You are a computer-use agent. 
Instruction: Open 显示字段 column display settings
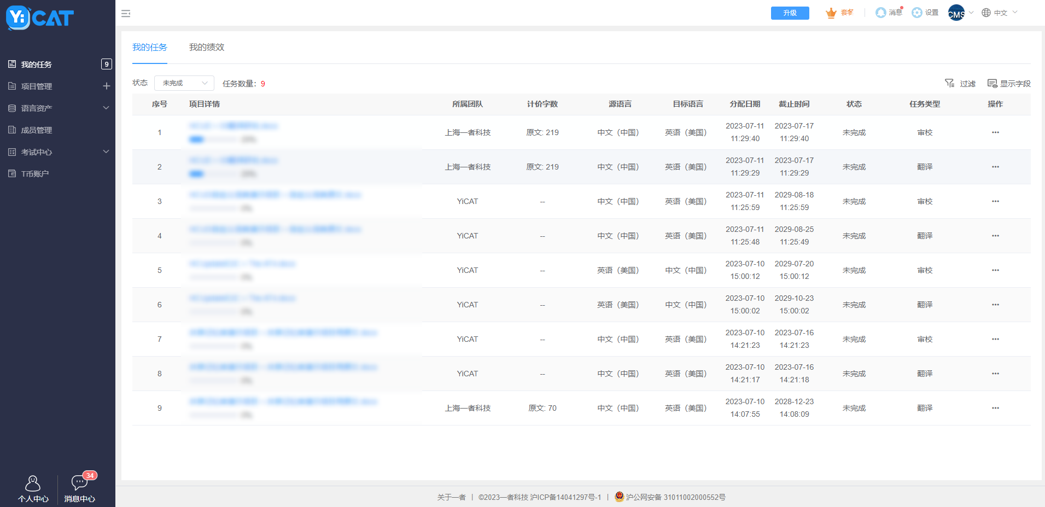click(1008, 83)
